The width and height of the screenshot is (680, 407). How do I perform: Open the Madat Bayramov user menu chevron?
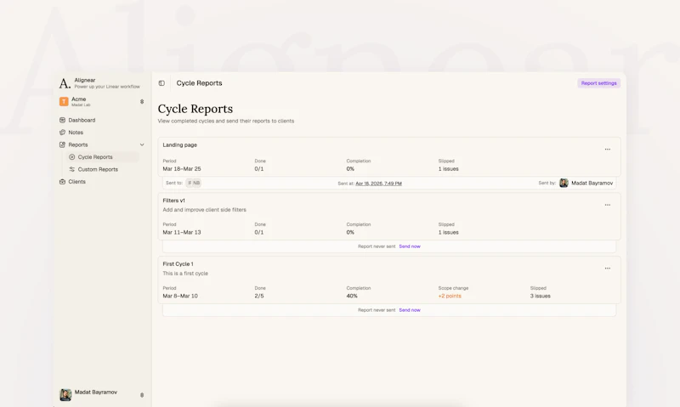pyautogui.click(x=142, y=395)
